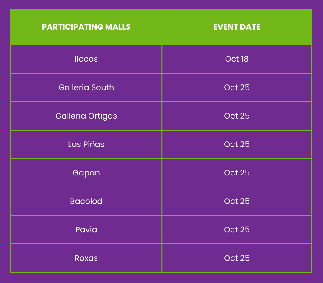Click the Event Date column header
Viewport: 323px width, 283px height.
(x=237, y=27)
